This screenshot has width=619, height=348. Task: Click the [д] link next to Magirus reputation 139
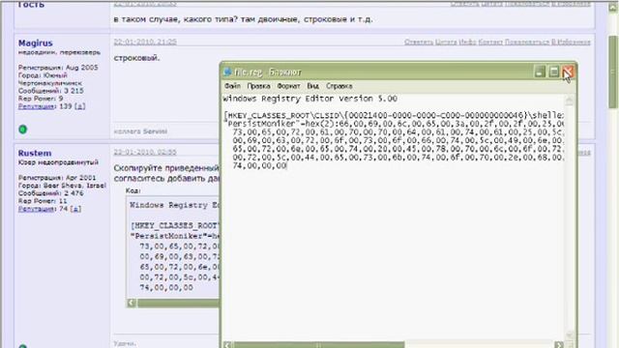coord(79,106)
